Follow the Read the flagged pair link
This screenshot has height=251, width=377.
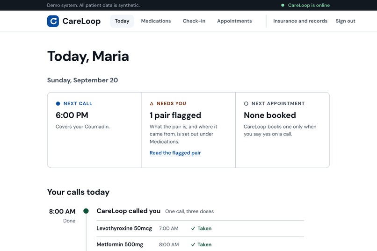tap(175, 153)
